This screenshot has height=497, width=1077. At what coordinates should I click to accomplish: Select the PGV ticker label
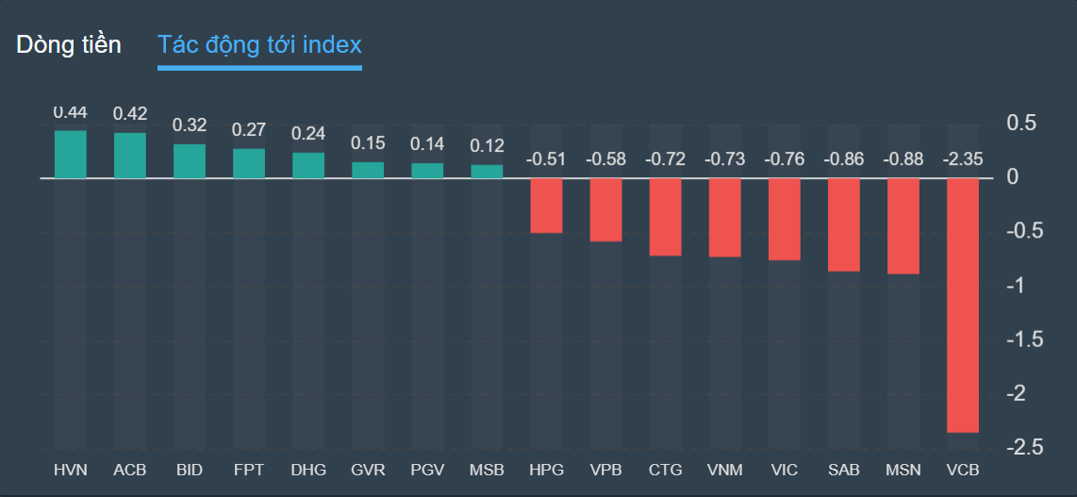(427, 470)
